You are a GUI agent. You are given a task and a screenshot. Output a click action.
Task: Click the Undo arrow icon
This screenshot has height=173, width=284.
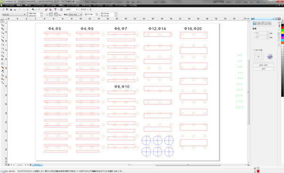tap(33, 9)
